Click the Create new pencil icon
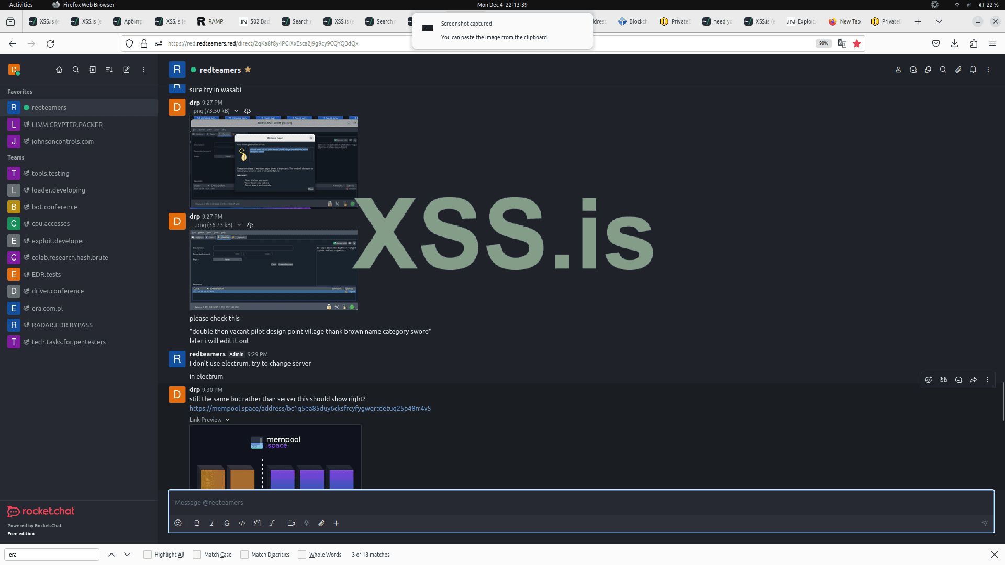Image resolution: width=1005 pixels, height=565 pixels. pyautogui.click(x=126, y=70)
